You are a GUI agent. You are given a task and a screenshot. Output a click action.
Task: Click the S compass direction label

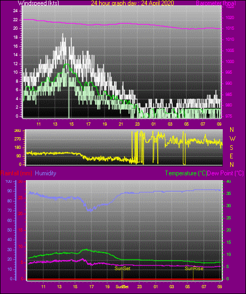click(231, 148)
